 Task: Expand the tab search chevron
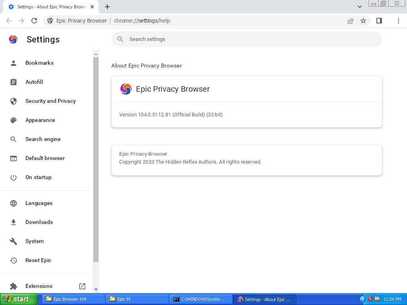point(359,7)
